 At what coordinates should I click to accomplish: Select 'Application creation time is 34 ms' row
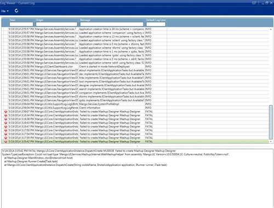point(135,29)
